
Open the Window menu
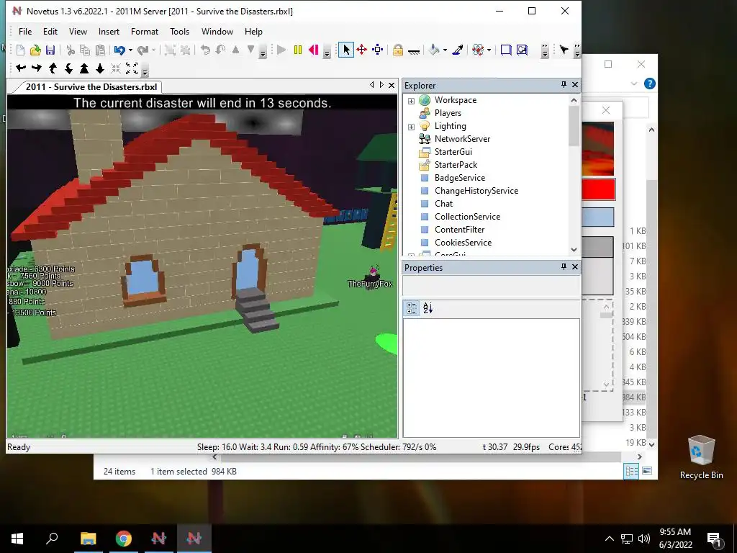[217, 32]
